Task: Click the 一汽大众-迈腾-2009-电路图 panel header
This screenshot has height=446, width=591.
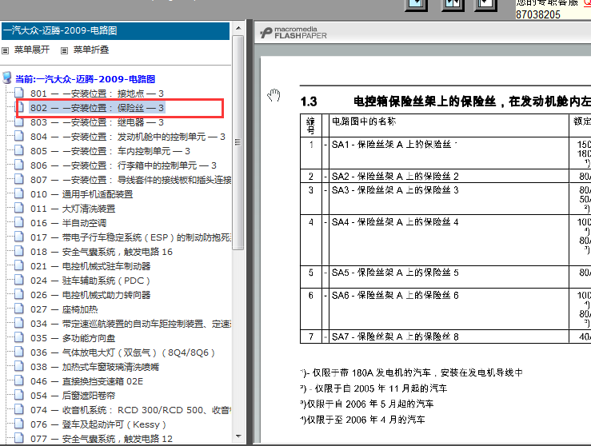Action: [115, 30]
